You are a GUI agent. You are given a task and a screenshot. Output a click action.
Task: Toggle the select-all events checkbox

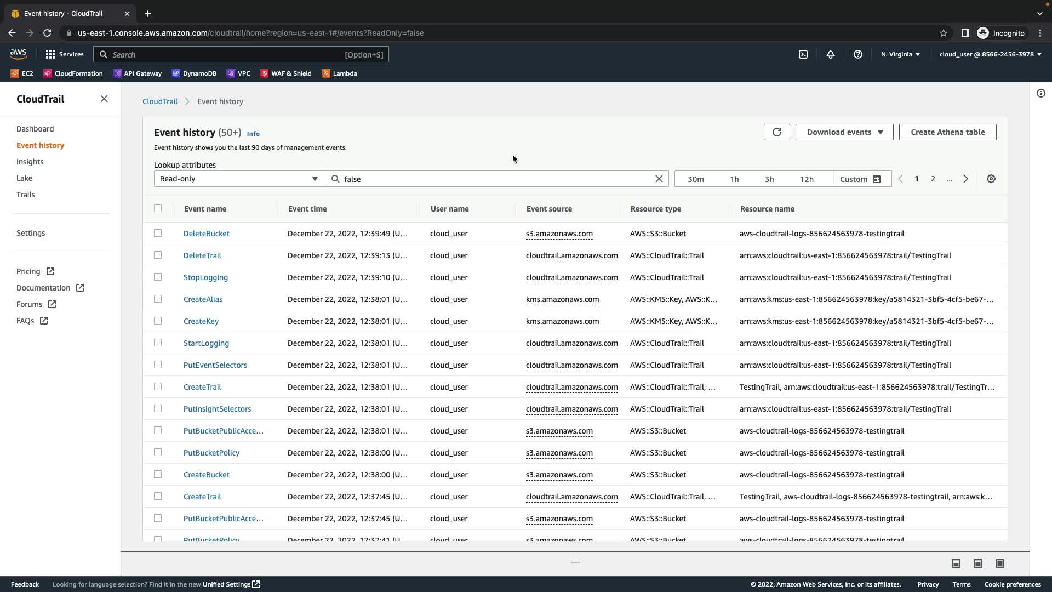coord(158,208)
